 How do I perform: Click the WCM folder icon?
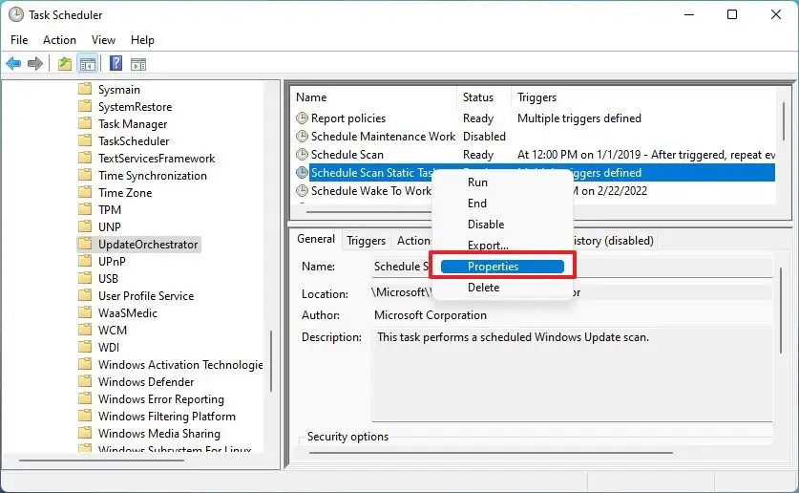click(x=85, y=330)
